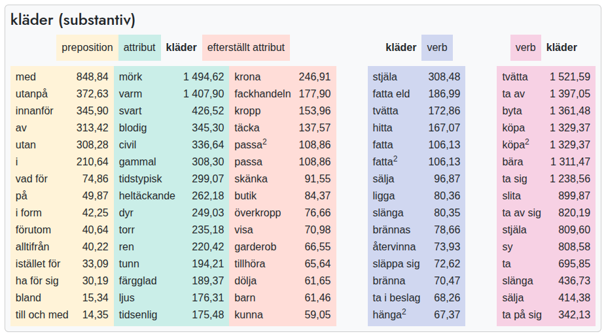Click the blue verb header label
This screenshot has width=606, height=336.
coord(437,48)
